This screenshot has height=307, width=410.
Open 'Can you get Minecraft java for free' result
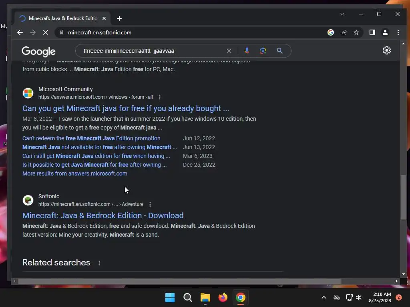click(x=125, y=108)
